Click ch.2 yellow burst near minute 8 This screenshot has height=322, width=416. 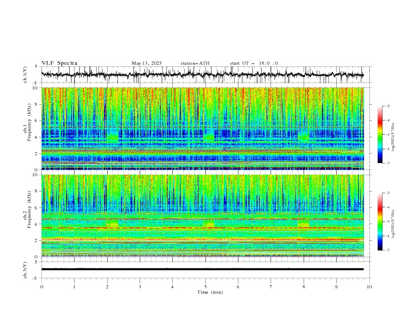pos(304,224)
